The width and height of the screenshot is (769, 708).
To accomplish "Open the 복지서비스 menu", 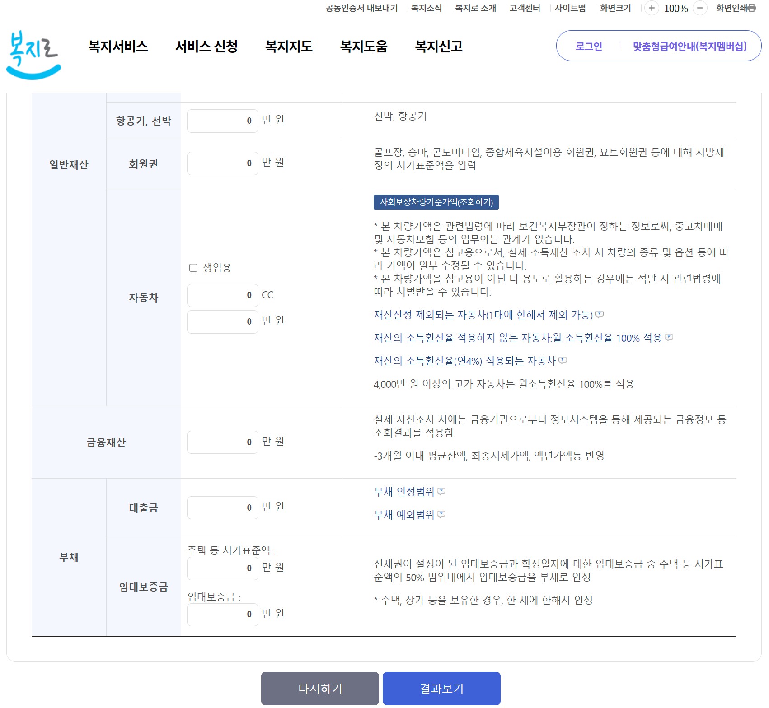I will coord(118,46).
